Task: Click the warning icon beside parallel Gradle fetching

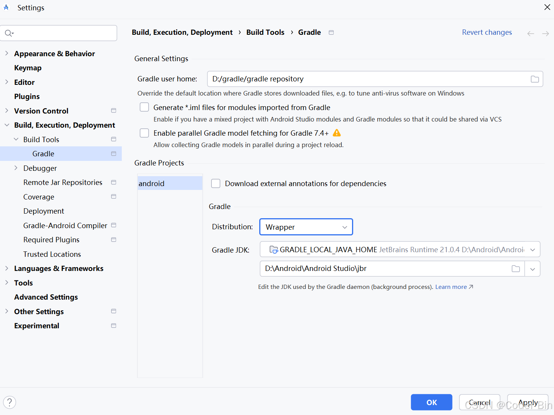Action: pos(337,133)
